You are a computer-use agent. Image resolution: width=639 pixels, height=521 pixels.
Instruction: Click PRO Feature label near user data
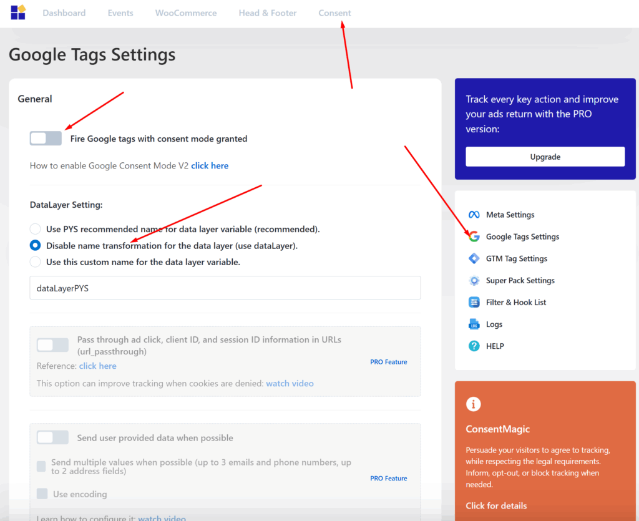click(x=388, y=478)
